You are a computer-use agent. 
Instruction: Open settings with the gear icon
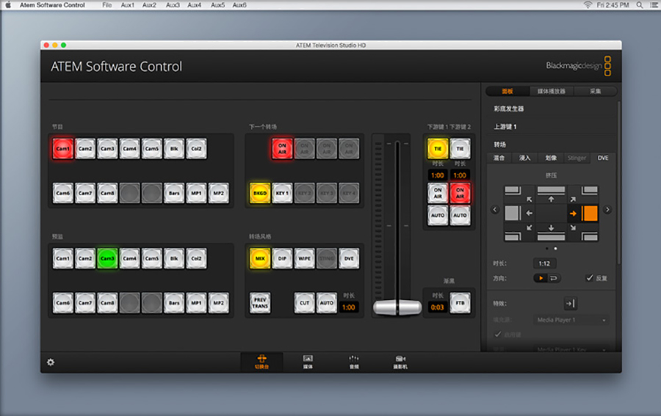51,362
